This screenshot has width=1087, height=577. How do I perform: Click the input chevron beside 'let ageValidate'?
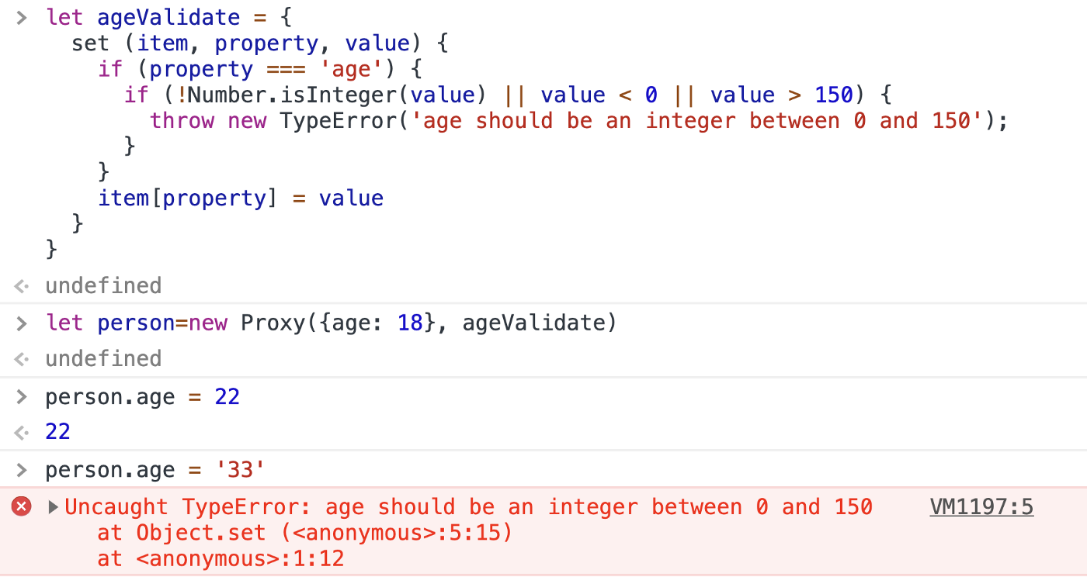[x=22, y=18]
